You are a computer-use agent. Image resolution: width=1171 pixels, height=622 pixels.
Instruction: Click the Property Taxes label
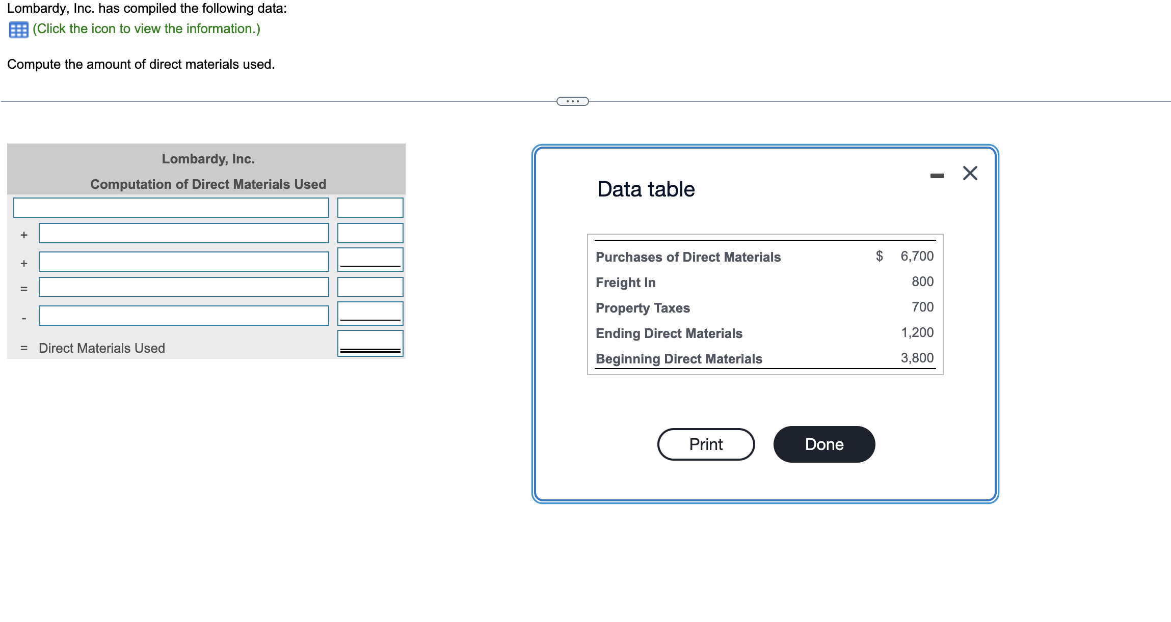click(643, 307)
